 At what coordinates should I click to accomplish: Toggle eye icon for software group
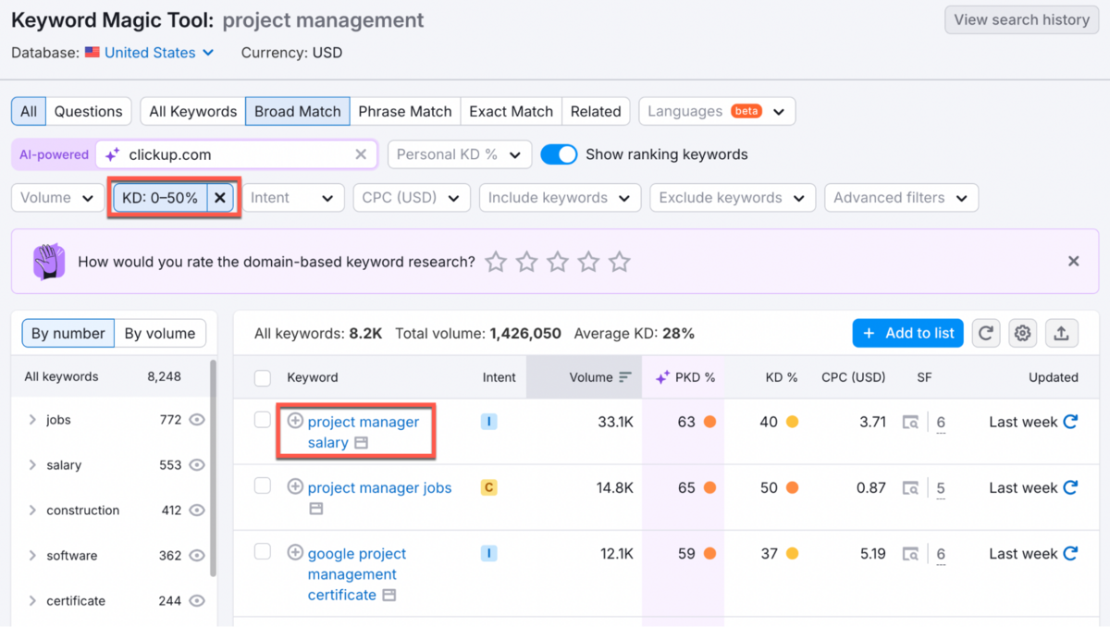pos(196,556)
